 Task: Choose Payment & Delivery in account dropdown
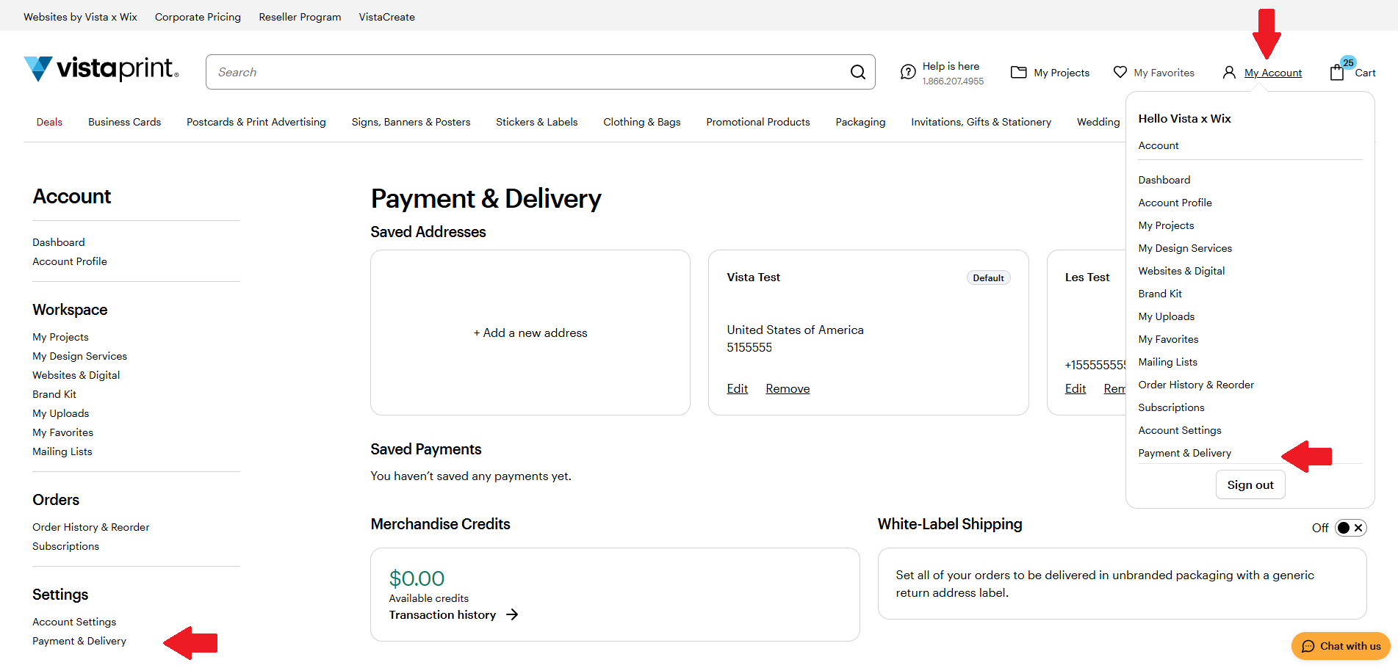click(1184, 453)
